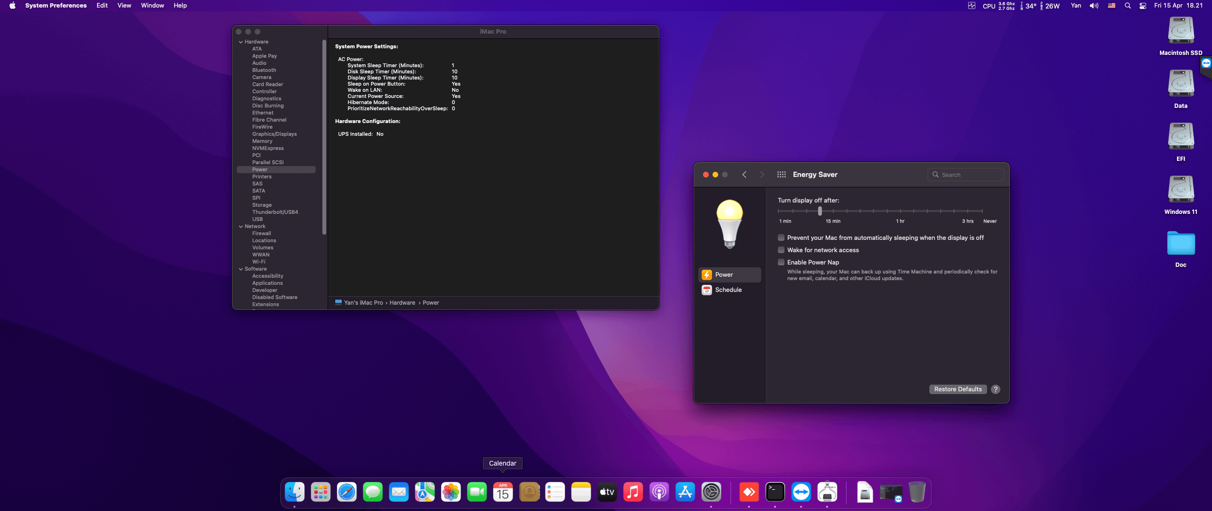Open System Information from the Dock

click(827, 492)
